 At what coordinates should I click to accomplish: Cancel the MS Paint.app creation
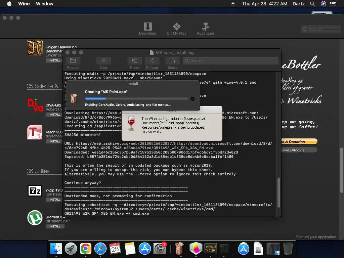[192, 99]
